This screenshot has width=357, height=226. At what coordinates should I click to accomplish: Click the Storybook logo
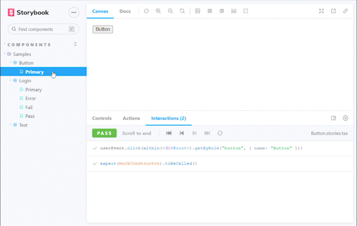[11, 12]
